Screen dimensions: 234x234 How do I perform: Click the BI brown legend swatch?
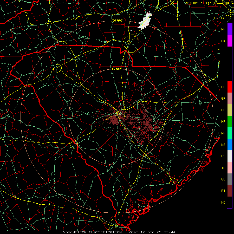click(230, 191)
